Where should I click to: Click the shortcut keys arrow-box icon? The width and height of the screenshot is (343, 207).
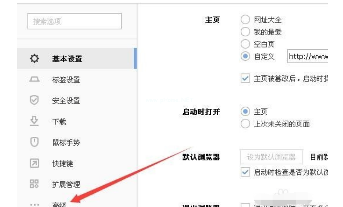tap(34, 164)
